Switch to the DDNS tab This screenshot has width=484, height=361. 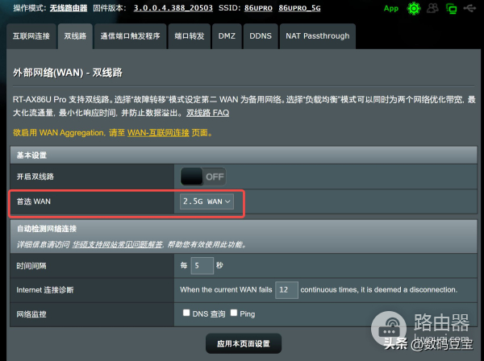261,36
